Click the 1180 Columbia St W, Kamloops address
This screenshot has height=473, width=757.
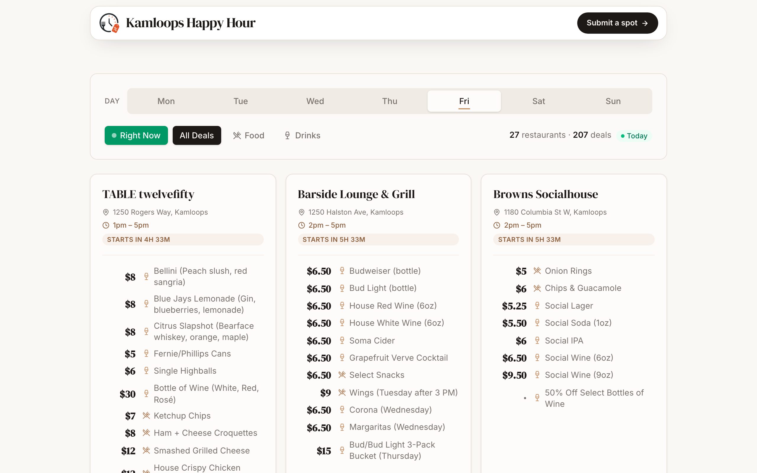coord(555,212)
